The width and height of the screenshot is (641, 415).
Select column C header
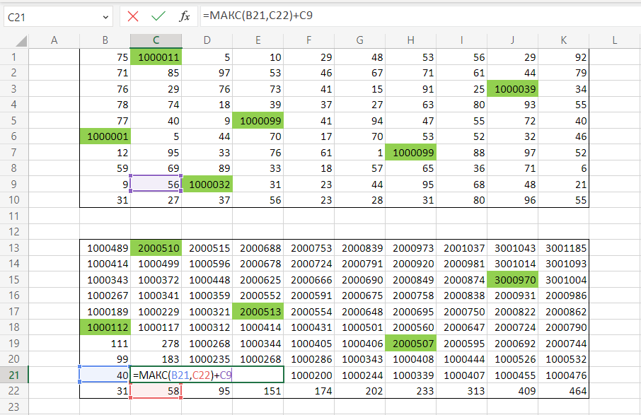[x=156, y=41]
